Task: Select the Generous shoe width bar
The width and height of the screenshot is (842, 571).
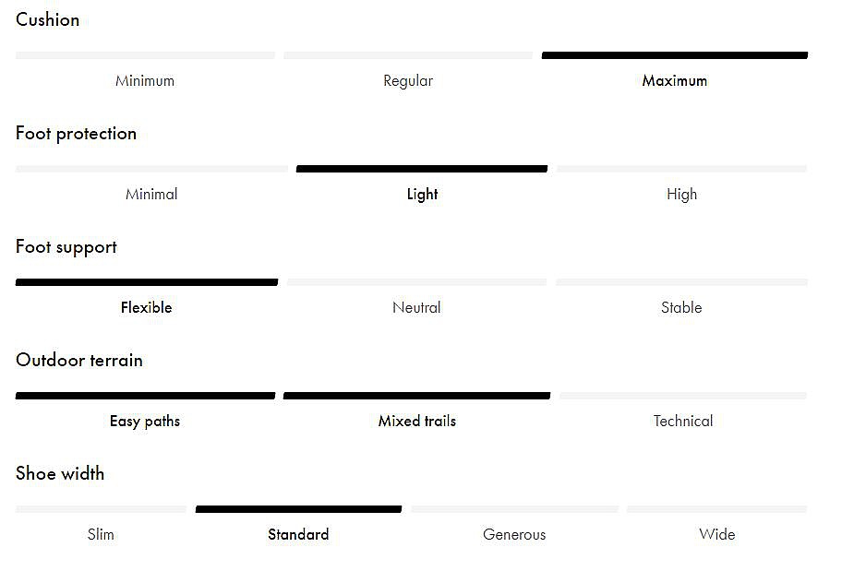Action: [x=514, y=509]
